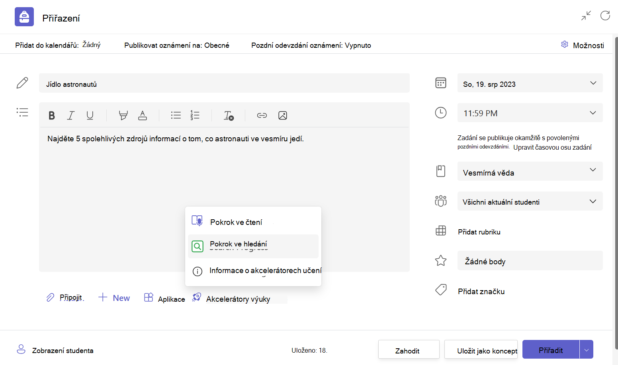Expand the Přiřadit split-button arrow
Viewport: 618px width, 365px height.
click(587, 349)
